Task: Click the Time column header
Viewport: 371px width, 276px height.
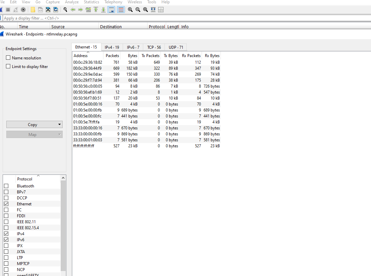Action: click(33, 27)
